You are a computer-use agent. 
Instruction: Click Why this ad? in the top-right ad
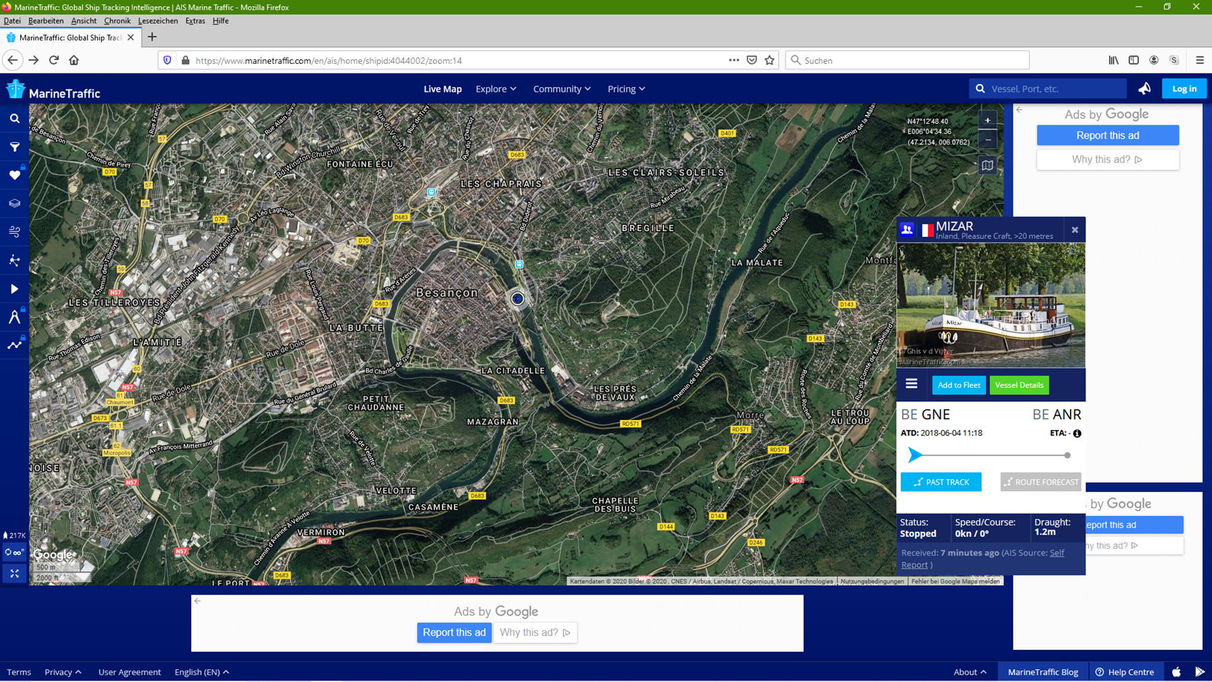(1108, 160)
